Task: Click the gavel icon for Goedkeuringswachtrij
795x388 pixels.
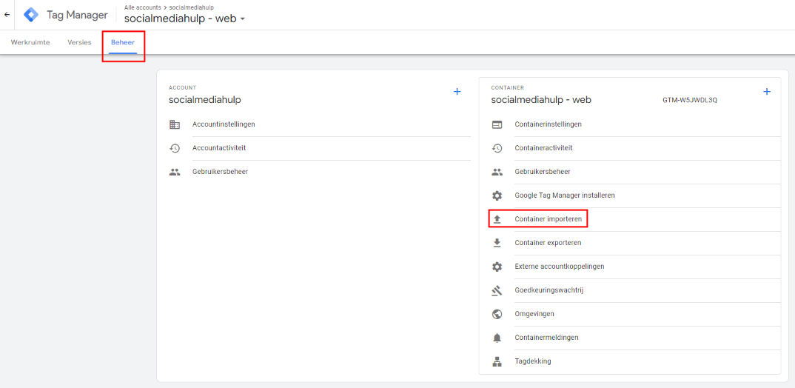Action: coord(497,290)
